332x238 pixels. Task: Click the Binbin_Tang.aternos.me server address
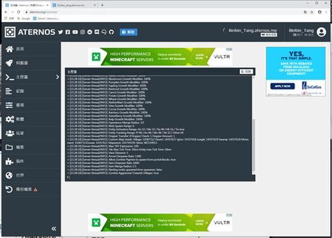(x=252, y=30)
